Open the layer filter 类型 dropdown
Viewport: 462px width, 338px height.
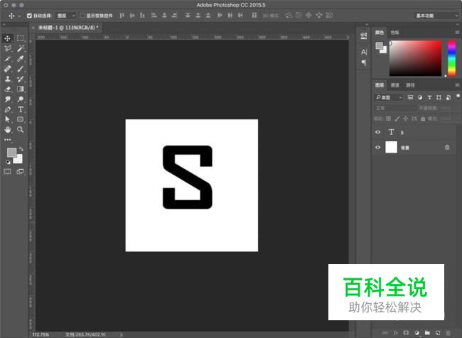point(389,97)
